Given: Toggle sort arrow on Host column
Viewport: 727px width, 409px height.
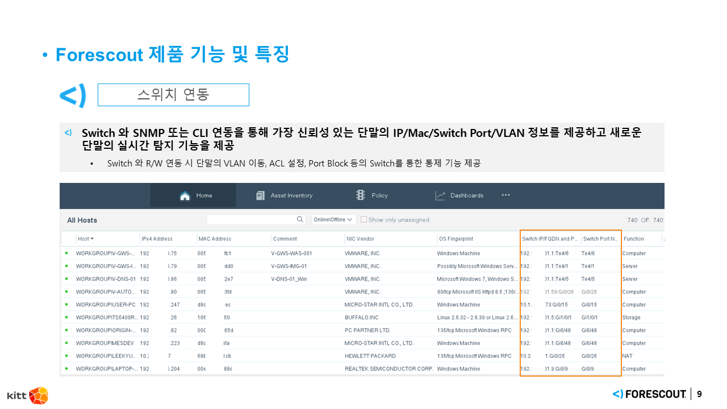Looking at the screenshot, I should (x=92, y=239).
